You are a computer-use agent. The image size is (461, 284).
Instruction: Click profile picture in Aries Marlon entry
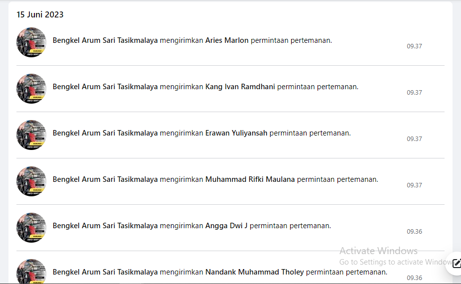(31, 42)
